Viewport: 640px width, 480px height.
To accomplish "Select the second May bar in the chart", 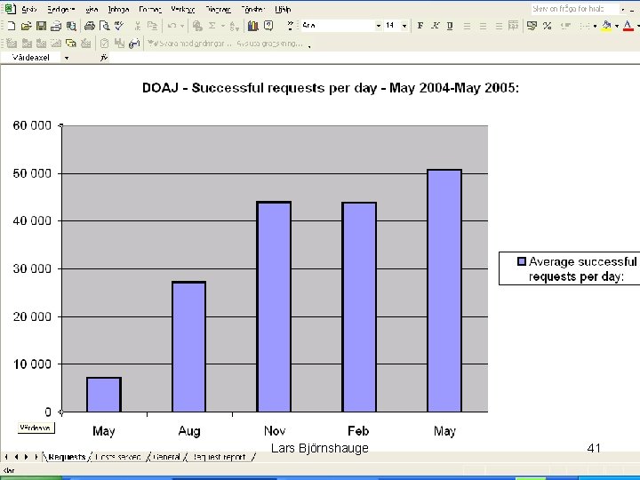I will pos(444,291).
